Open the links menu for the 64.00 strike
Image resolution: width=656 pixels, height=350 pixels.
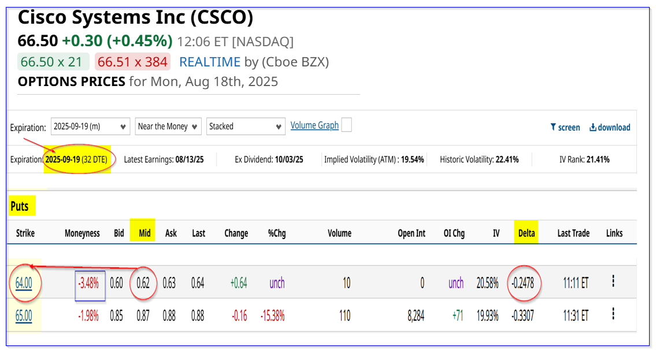(x=613, y=281)
